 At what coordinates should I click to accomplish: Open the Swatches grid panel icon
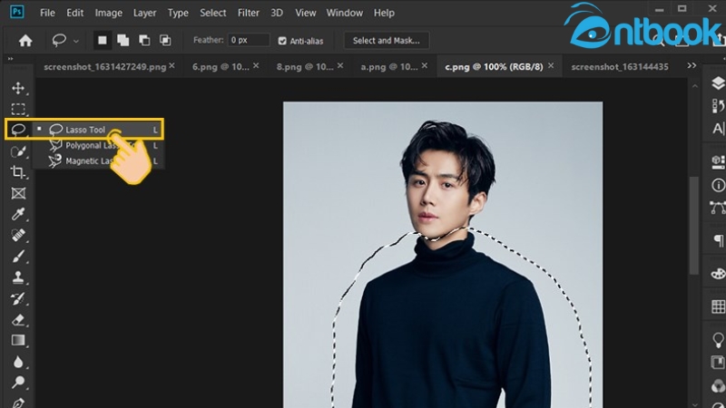click(x=718, y=306)
